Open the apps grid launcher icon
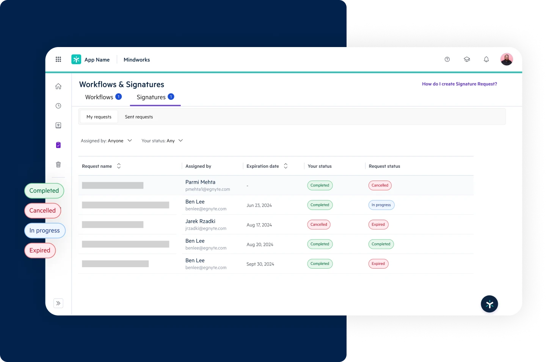 (x=58, y=60)
